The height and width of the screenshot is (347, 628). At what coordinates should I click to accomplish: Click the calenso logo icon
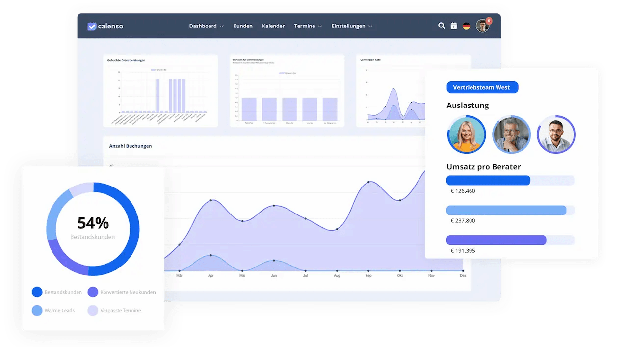[92, 27]
